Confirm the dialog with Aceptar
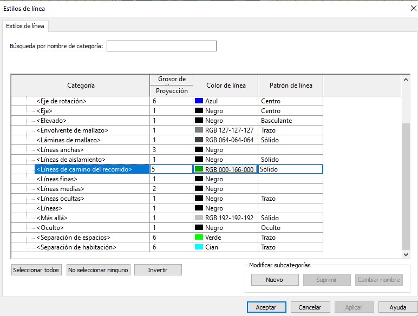This screenshot has width=418, height=316. tap(266, 307)
